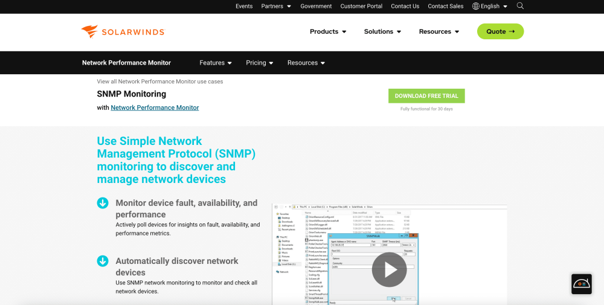
Task: View all Network Performance Monitor use cases
Action: tap(160, 82)
